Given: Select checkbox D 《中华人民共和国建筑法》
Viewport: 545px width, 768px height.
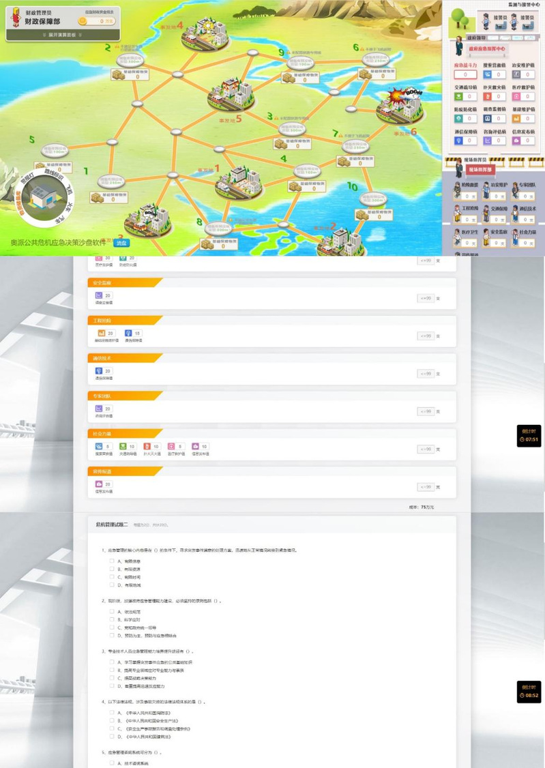Looking at the screenshot, I should pos(111,736).
